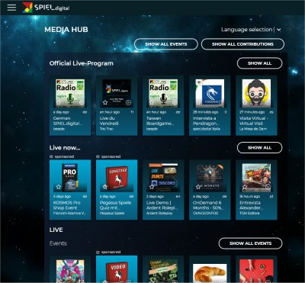Image resolution: width=305 pixels, height=283 pixels.
Task: Toggle star on KOSMOS Pro Shop Event card
Action: click(x=59, y=187)
